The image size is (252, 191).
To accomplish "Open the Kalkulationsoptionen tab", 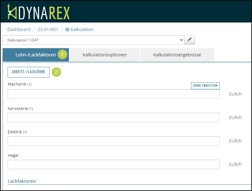I will click(x=105, y=55).
